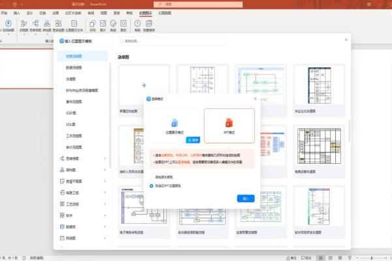Open Comments from the status bar
Image resolution: width=392 pixels, height=261 pixels.
(306, 258)
